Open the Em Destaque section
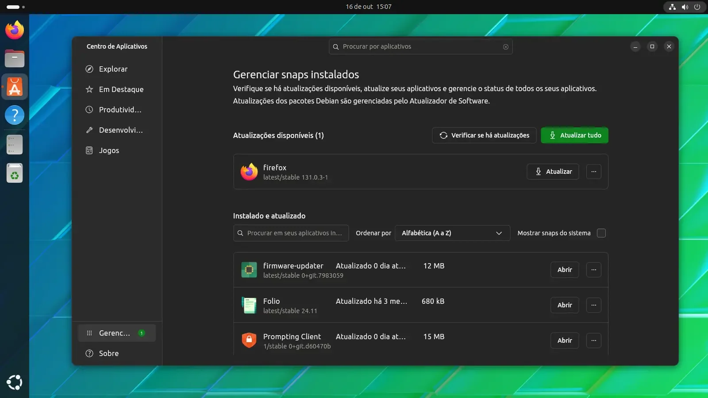Viewport: 708px width, 398px height. [117, 89]
